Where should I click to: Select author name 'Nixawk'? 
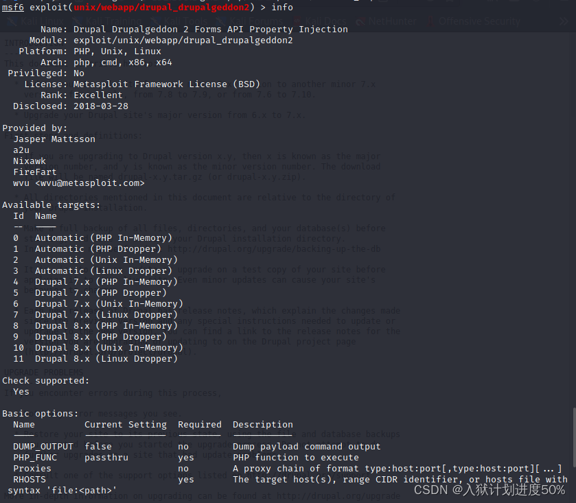tap(30, 161)
